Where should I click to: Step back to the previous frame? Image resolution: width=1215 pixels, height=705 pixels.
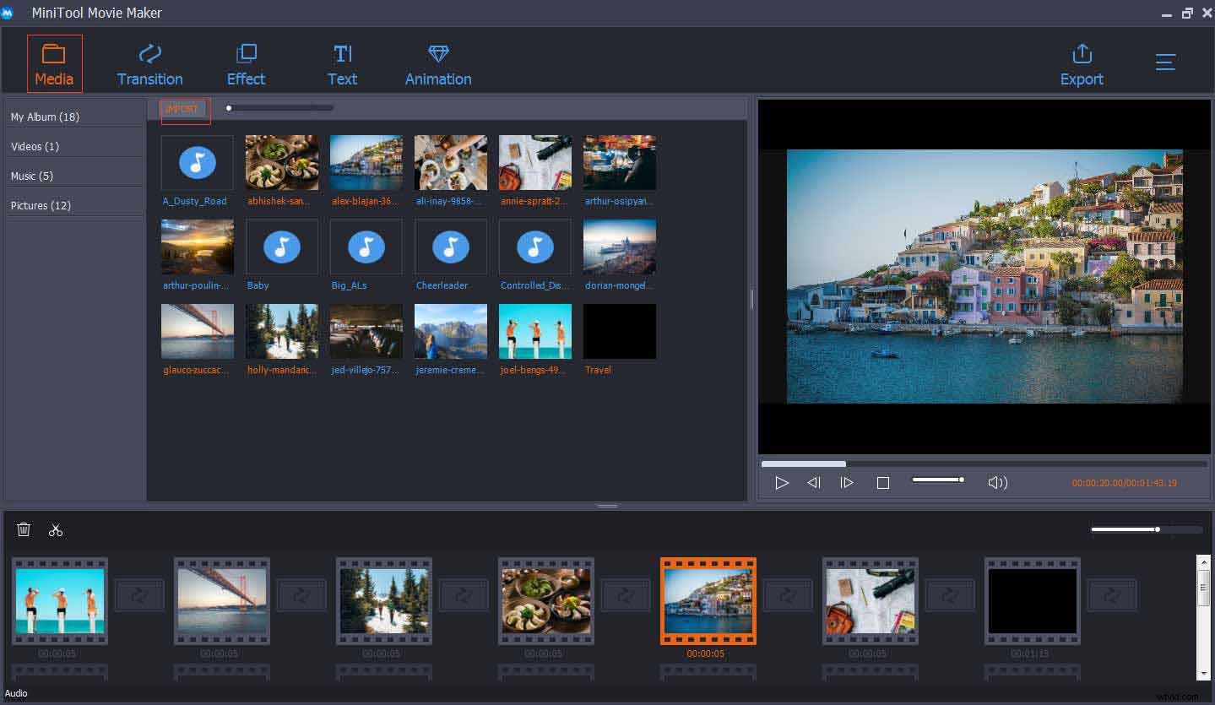click(813, 483)
